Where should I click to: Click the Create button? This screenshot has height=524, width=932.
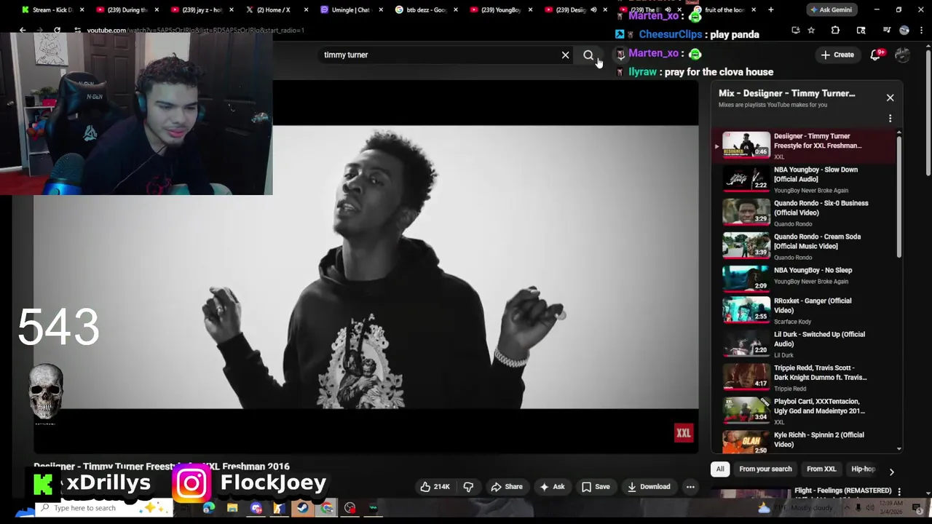837,55
